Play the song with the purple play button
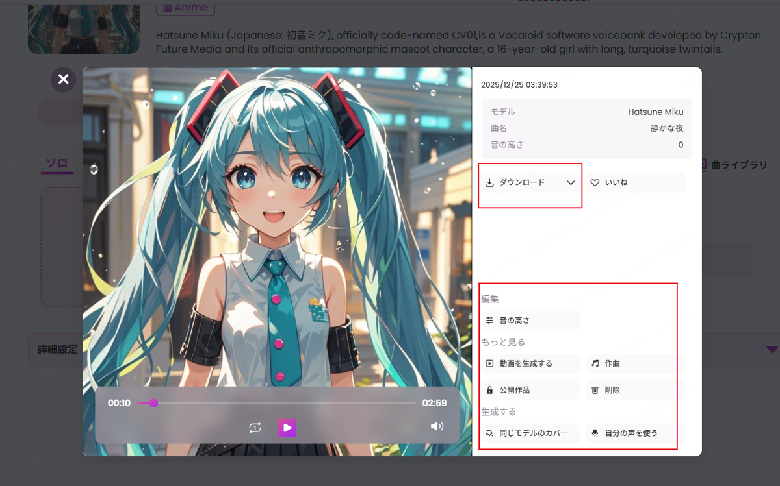 coord(287,427)
